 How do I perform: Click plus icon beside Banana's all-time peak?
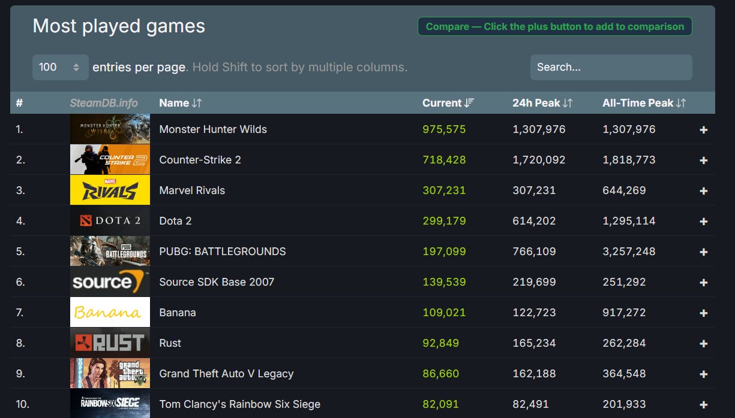click(x=704, y=313)
